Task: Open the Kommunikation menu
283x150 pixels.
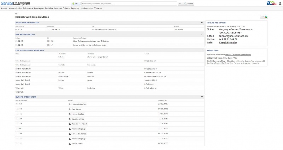Action: pos(15,8)
